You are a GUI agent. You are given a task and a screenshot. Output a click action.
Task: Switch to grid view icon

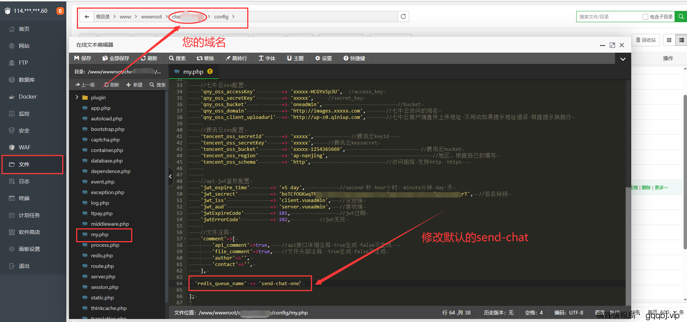[x=669, y=40]
